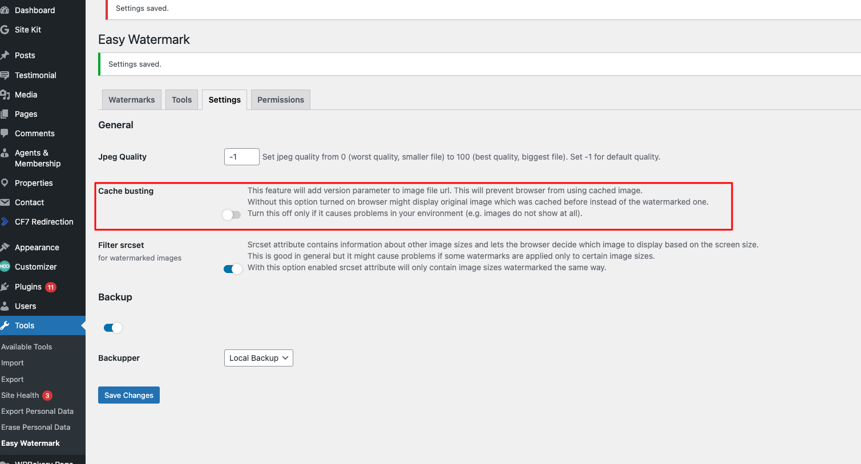
Task: Open the Import submenu item
Action: pos(13,363)
